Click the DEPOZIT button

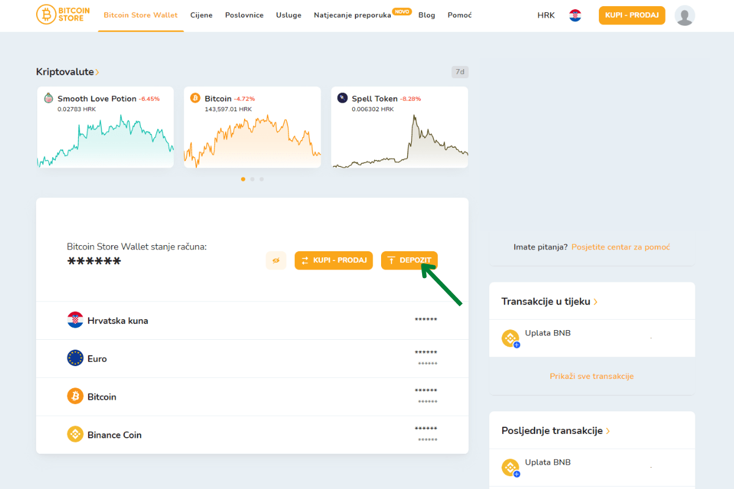click(409, 260)
